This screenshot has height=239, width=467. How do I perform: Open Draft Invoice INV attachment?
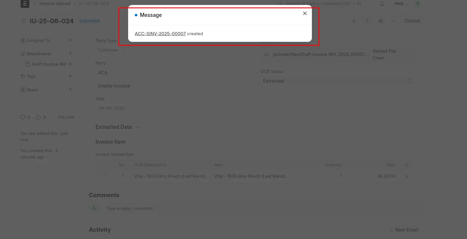[x=49, y=64]
